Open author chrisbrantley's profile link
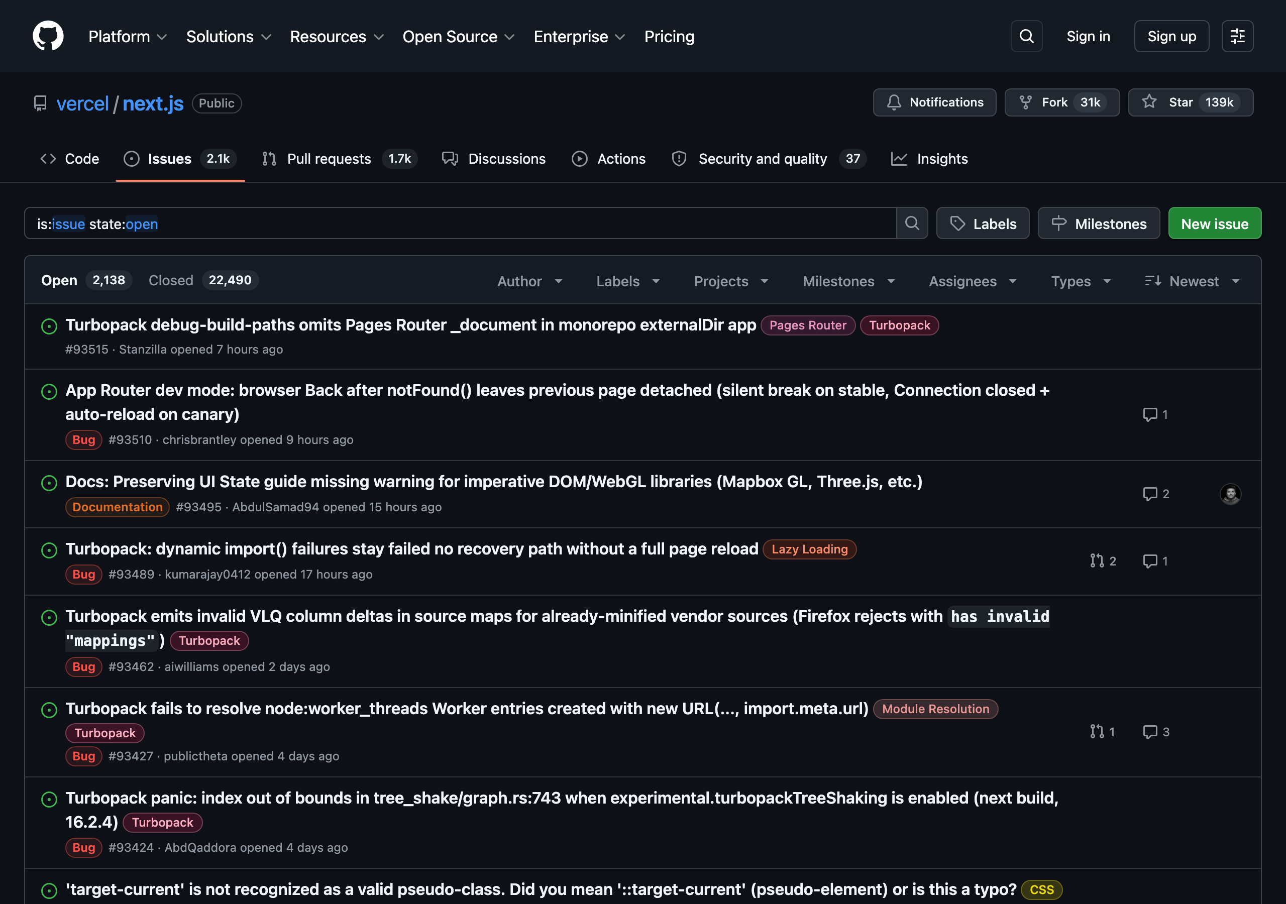 coord(199,439)
